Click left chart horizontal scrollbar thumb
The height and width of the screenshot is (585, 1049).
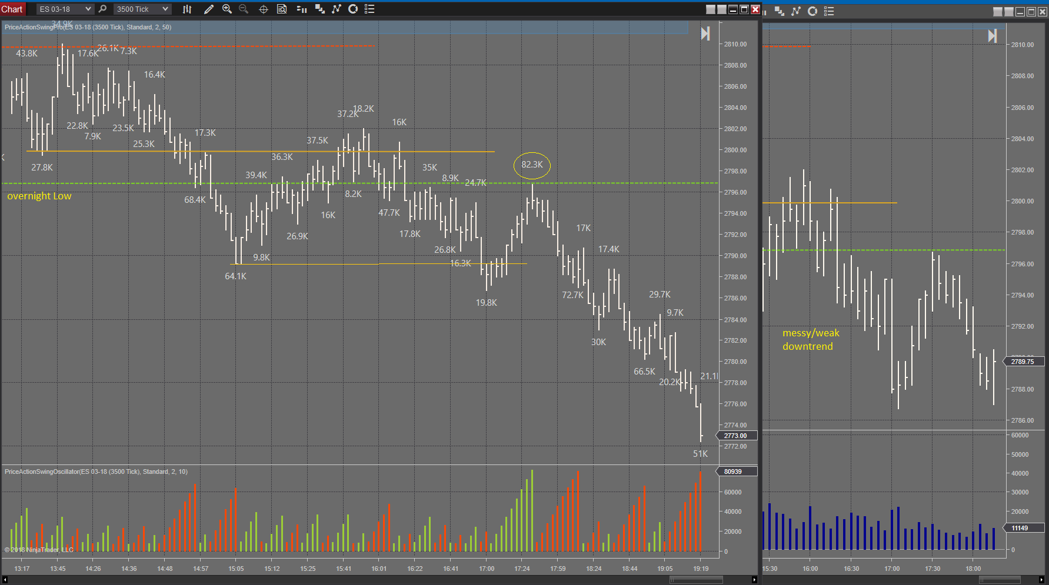[696, 580]
